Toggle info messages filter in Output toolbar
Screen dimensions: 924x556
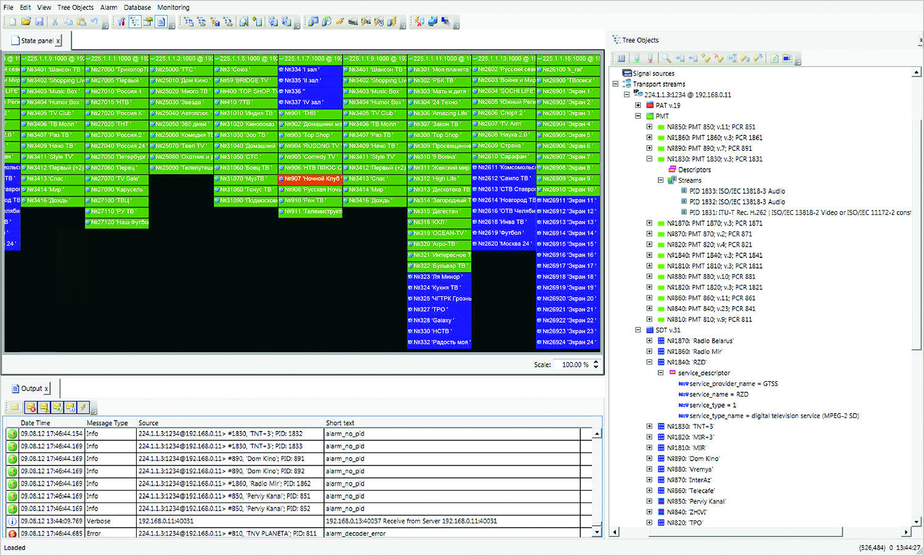coord(70,407)
